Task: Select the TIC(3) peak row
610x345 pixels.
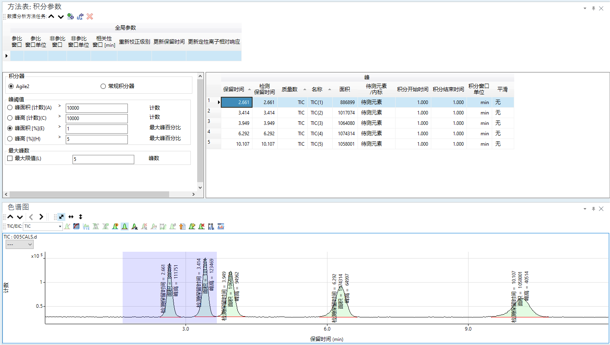Action: click(x=317, y=123)
